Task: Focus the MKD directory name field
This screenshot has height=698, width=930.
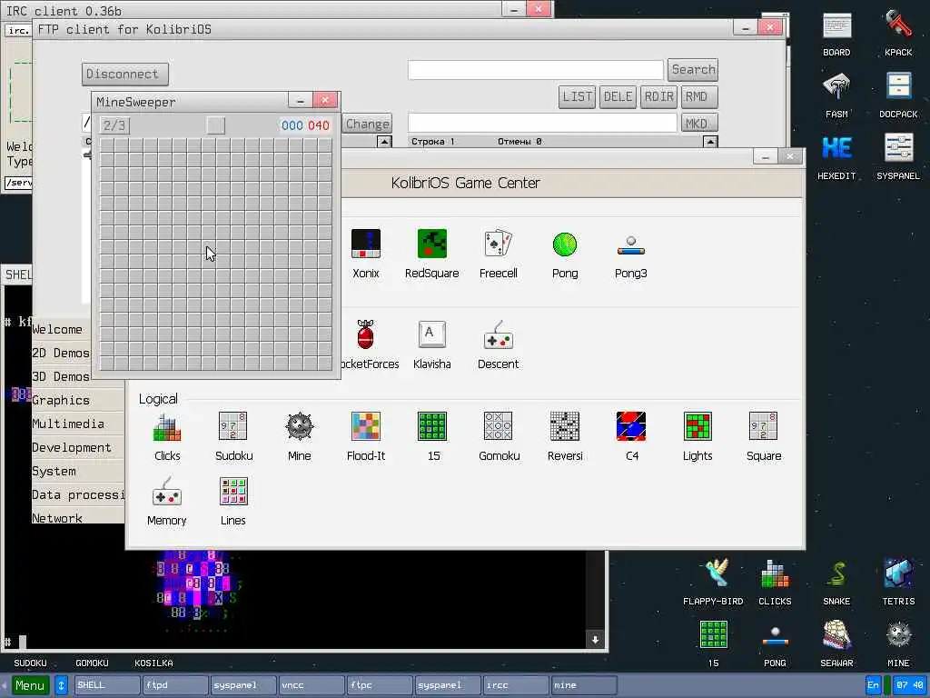Action: 542,123
